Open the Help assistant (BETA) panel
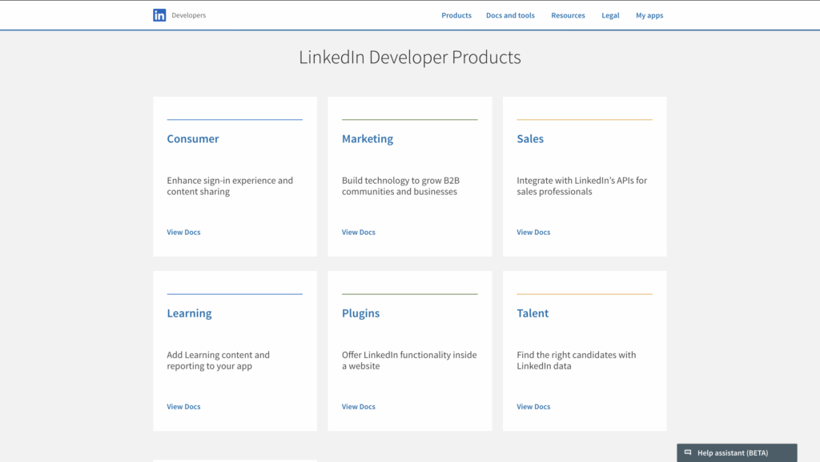Viewport: 820px width, 462px height. [x=736, y=452]
